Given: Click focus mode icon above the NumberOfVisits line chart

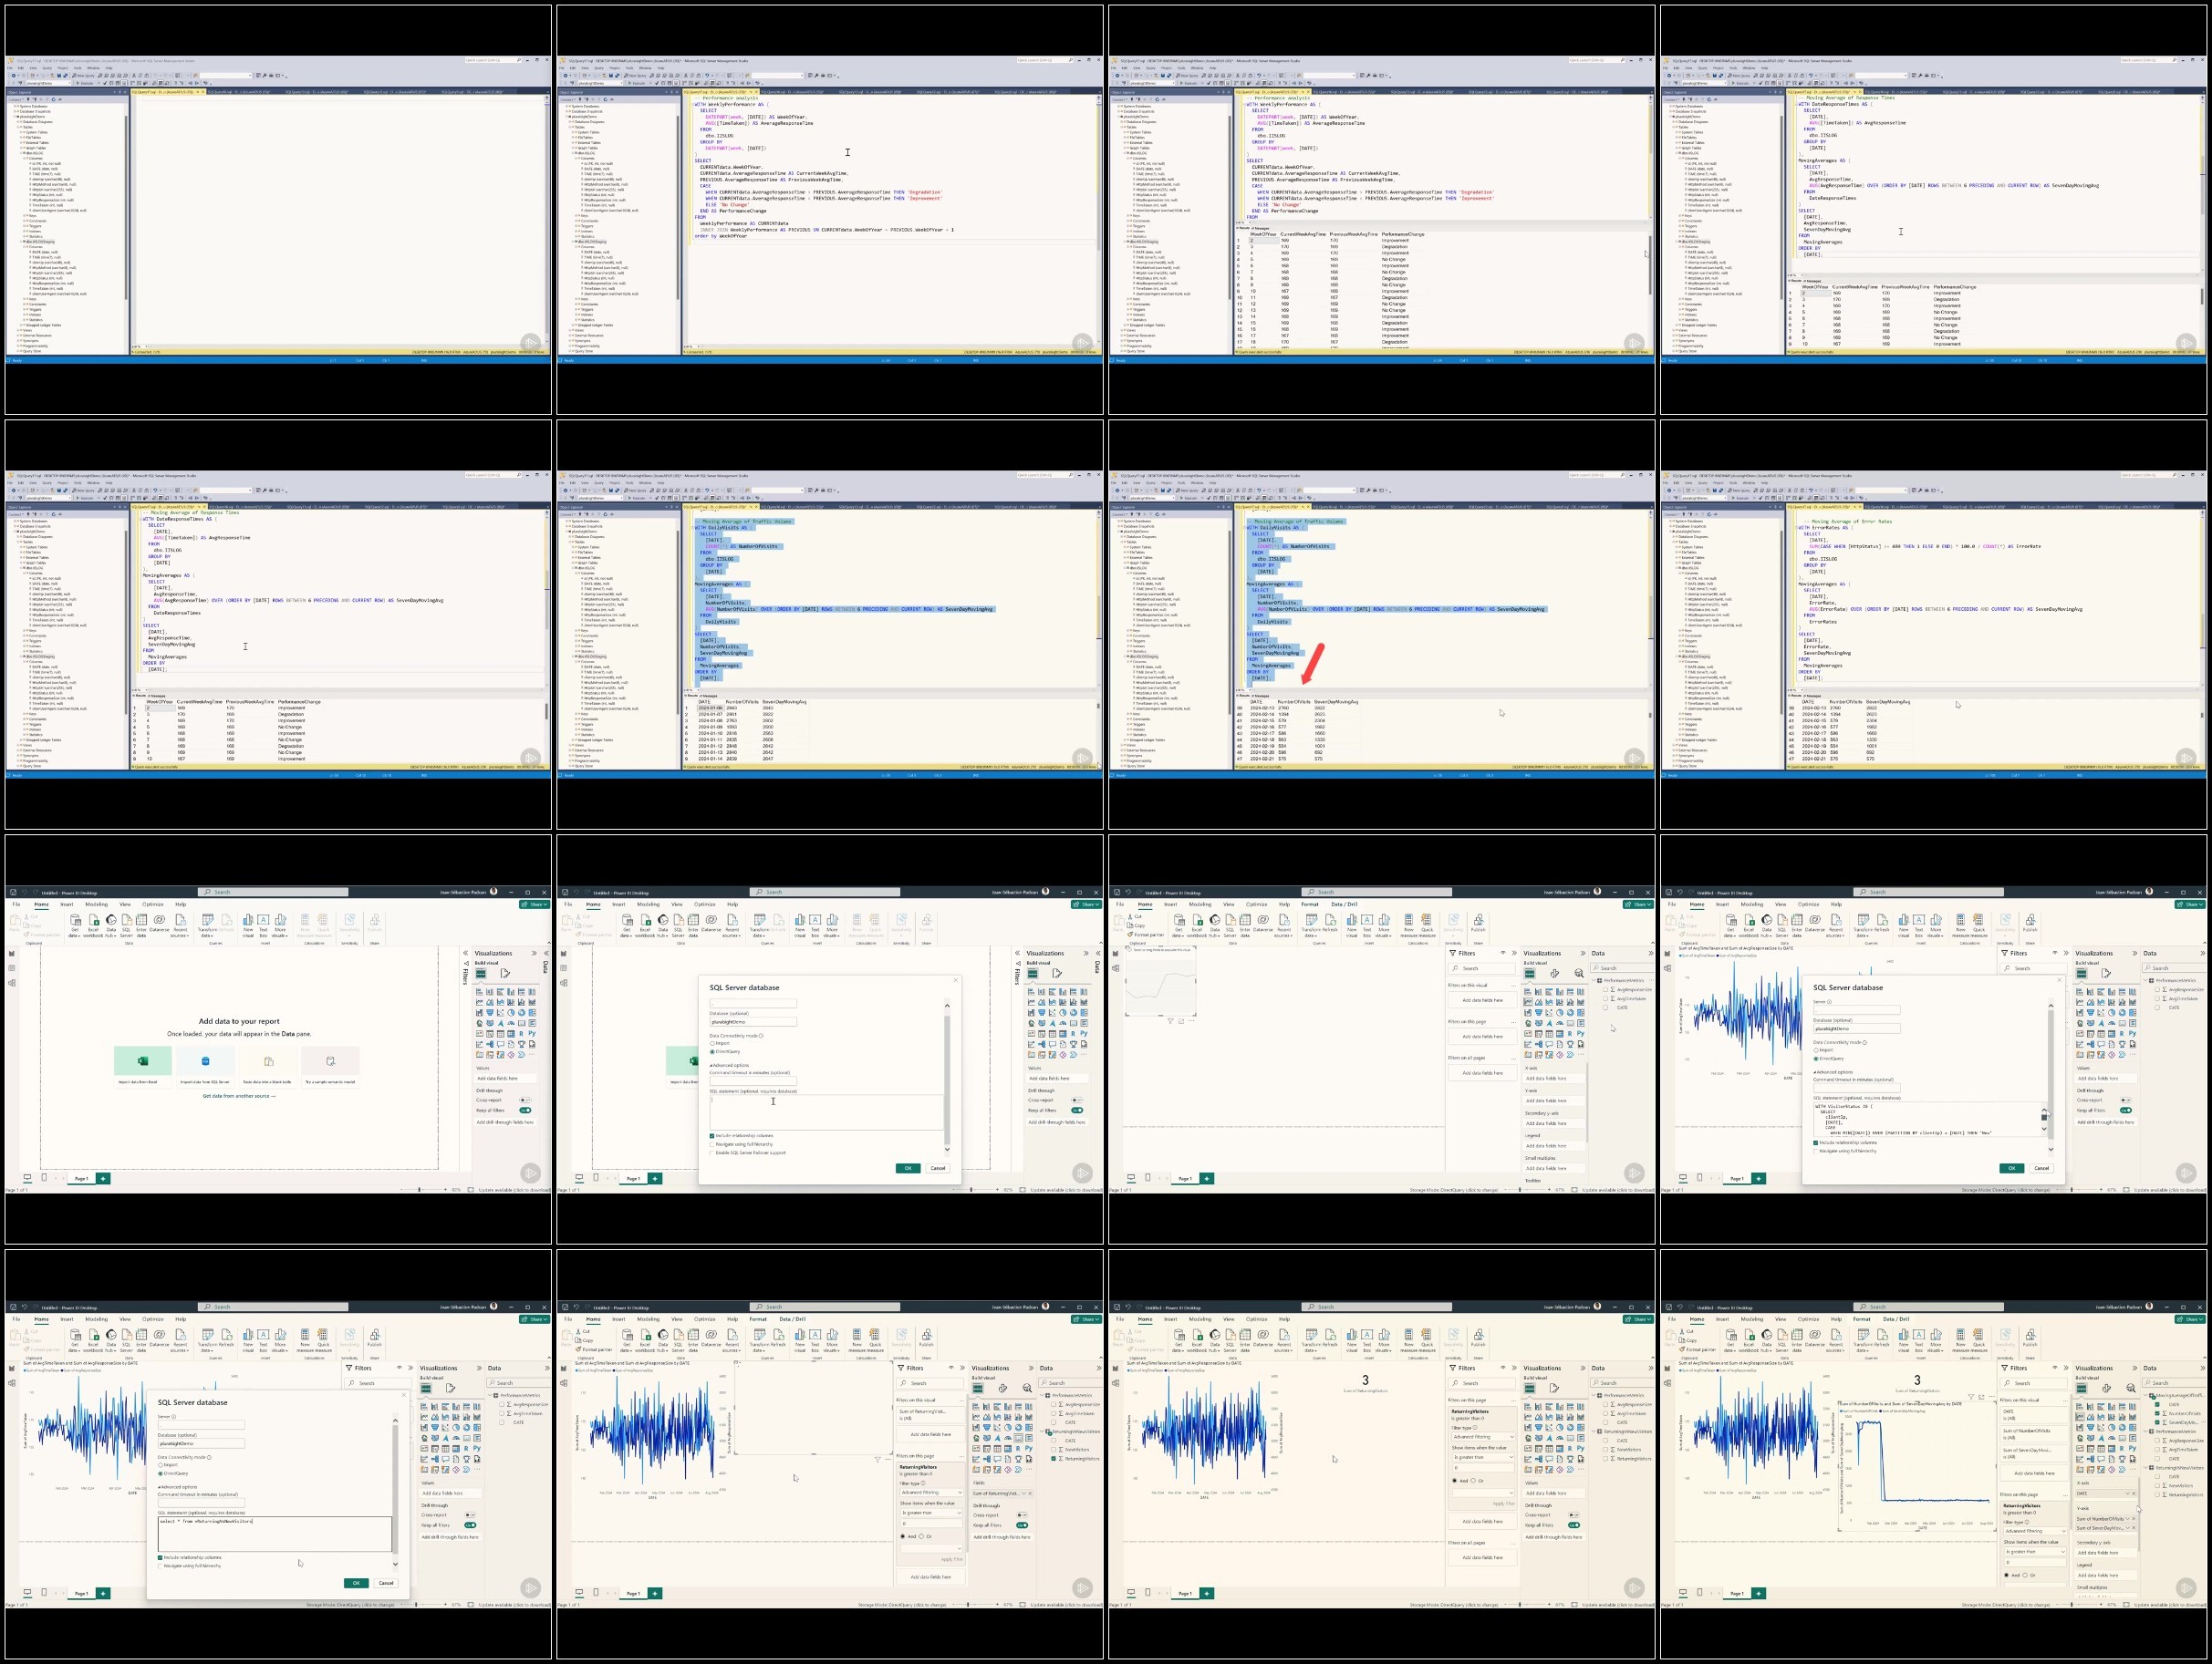Looking at the screenshot, I should click(x=1982, y=1397).
